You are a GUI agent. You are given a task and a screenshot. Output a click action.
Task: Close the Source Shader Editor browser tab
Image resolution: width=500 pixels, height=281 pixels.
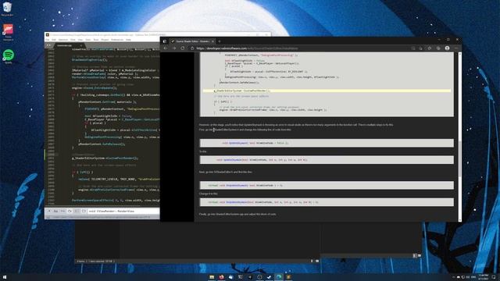[x=212, y=41]
